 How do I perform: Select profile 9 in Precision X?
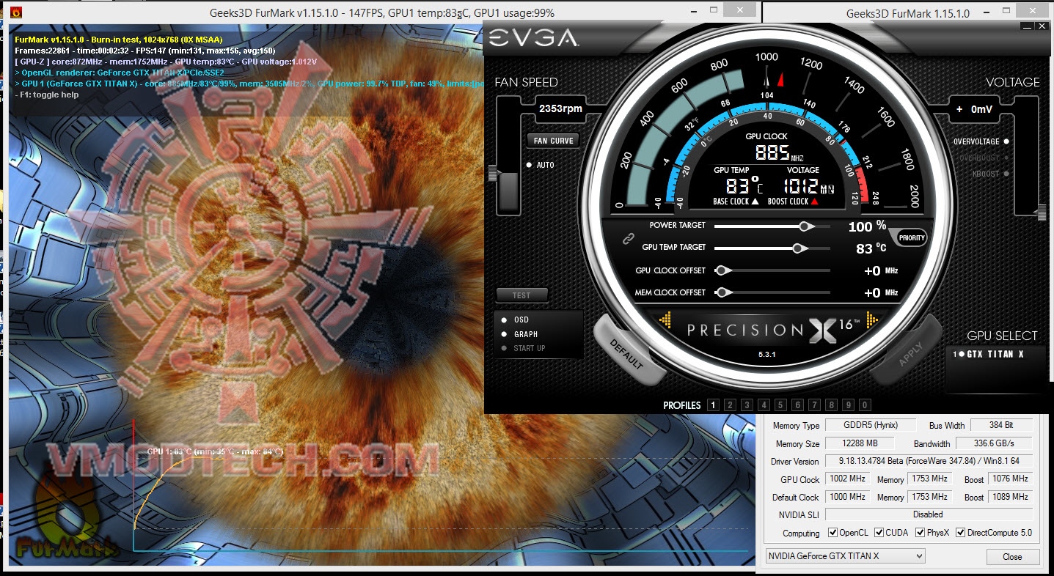click(848, 405)
